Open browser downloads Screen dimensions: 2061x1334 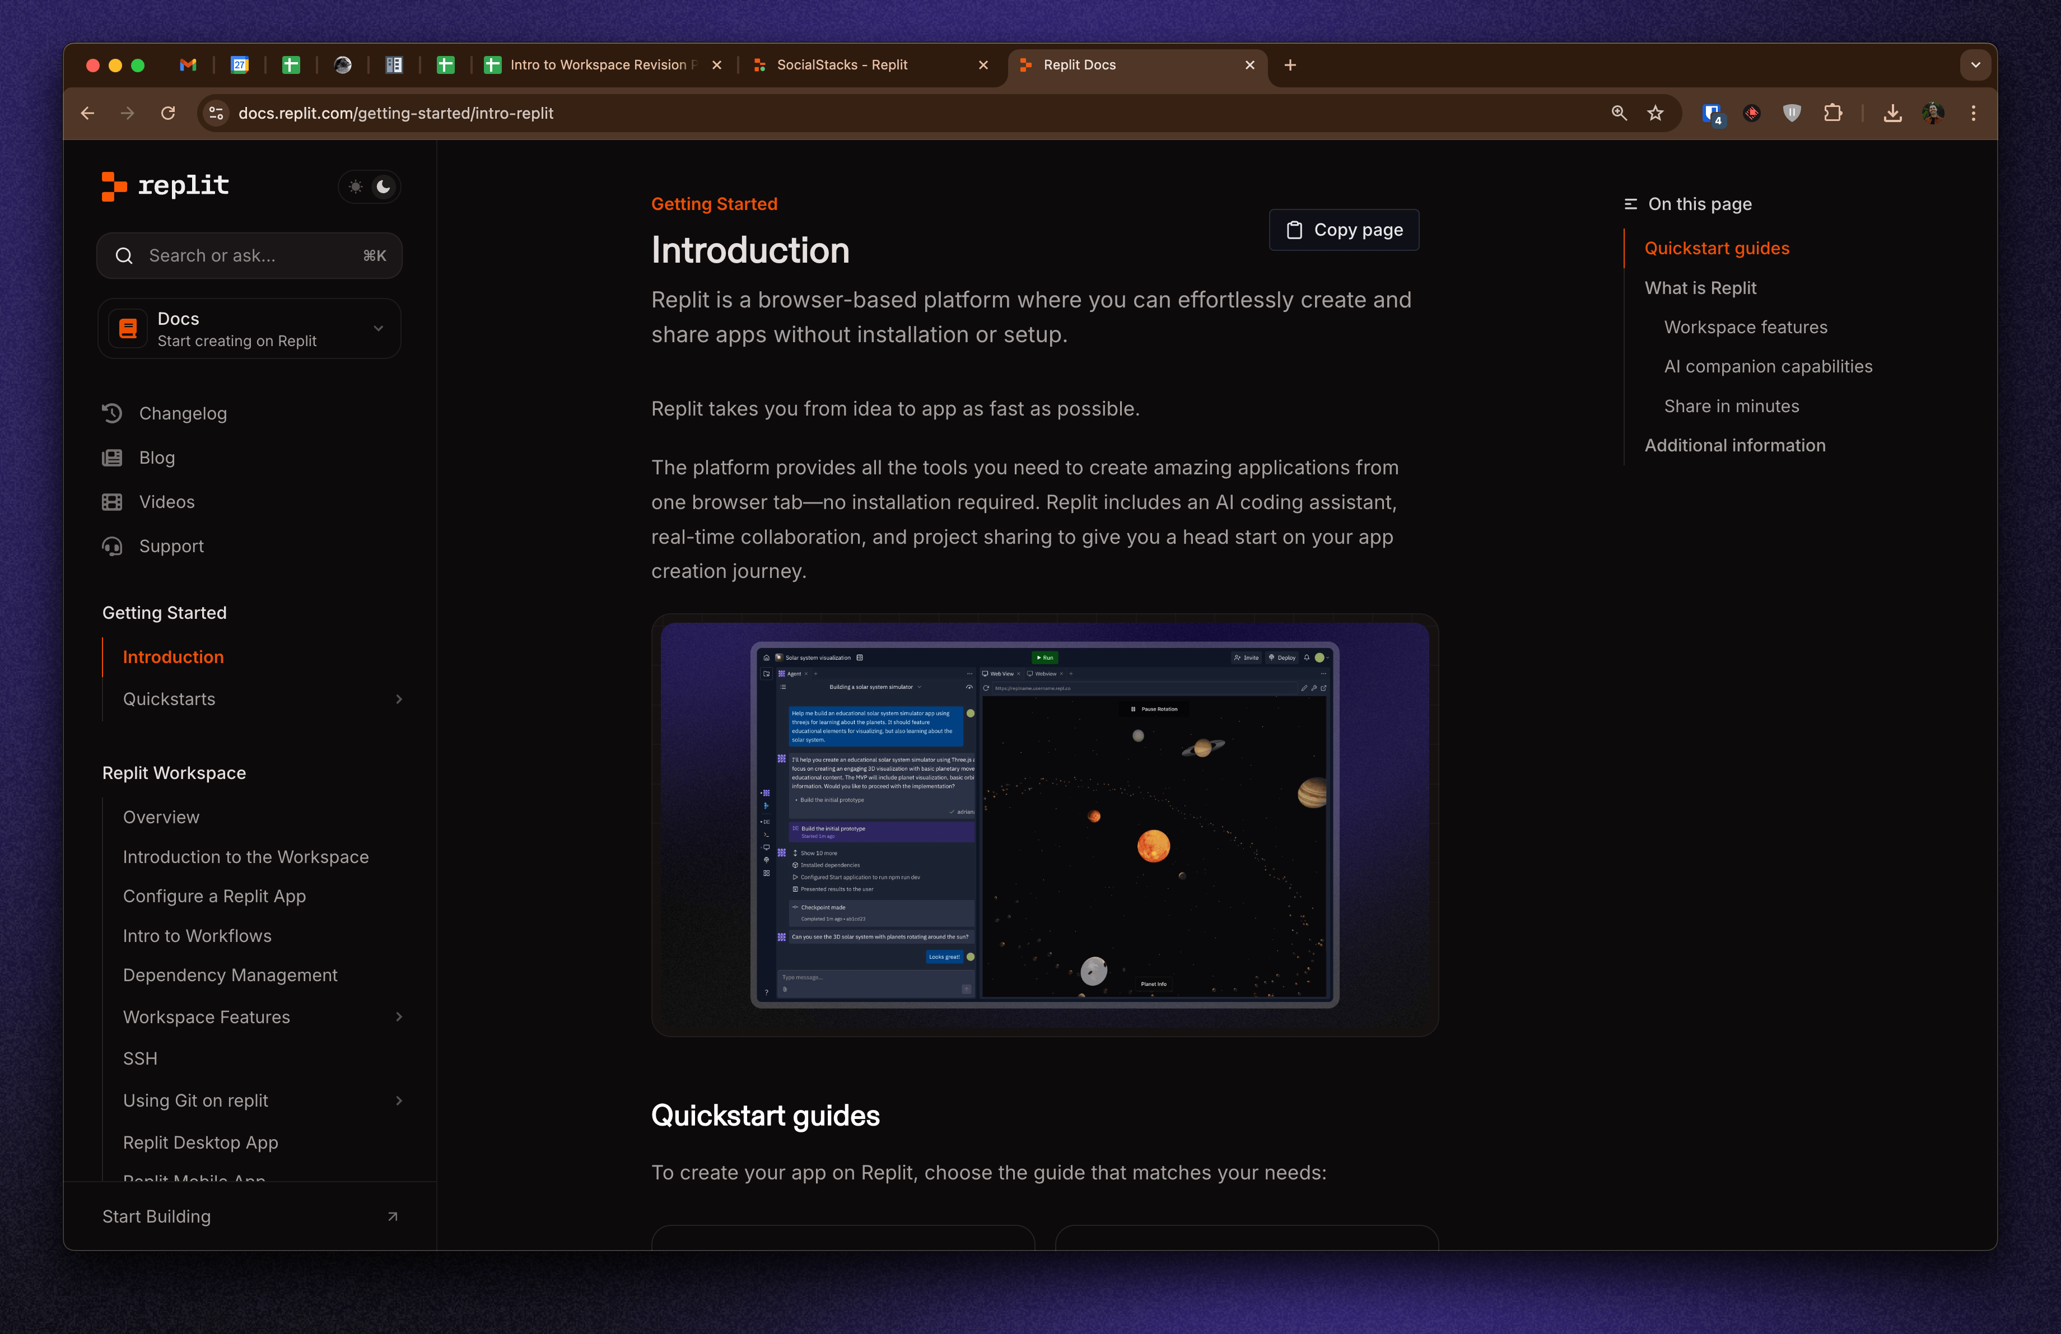point(1893,113)
